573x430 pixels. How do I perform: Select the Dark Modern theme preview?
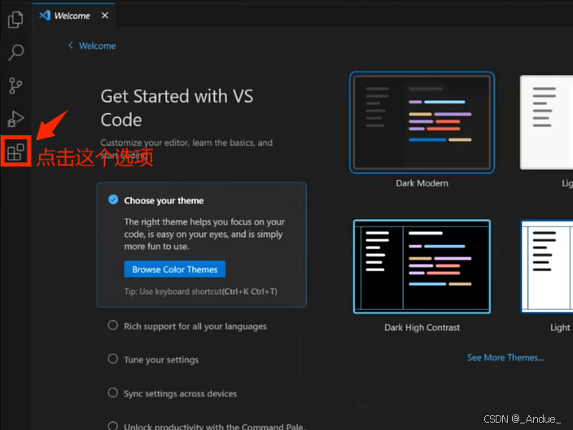point(422,122)
